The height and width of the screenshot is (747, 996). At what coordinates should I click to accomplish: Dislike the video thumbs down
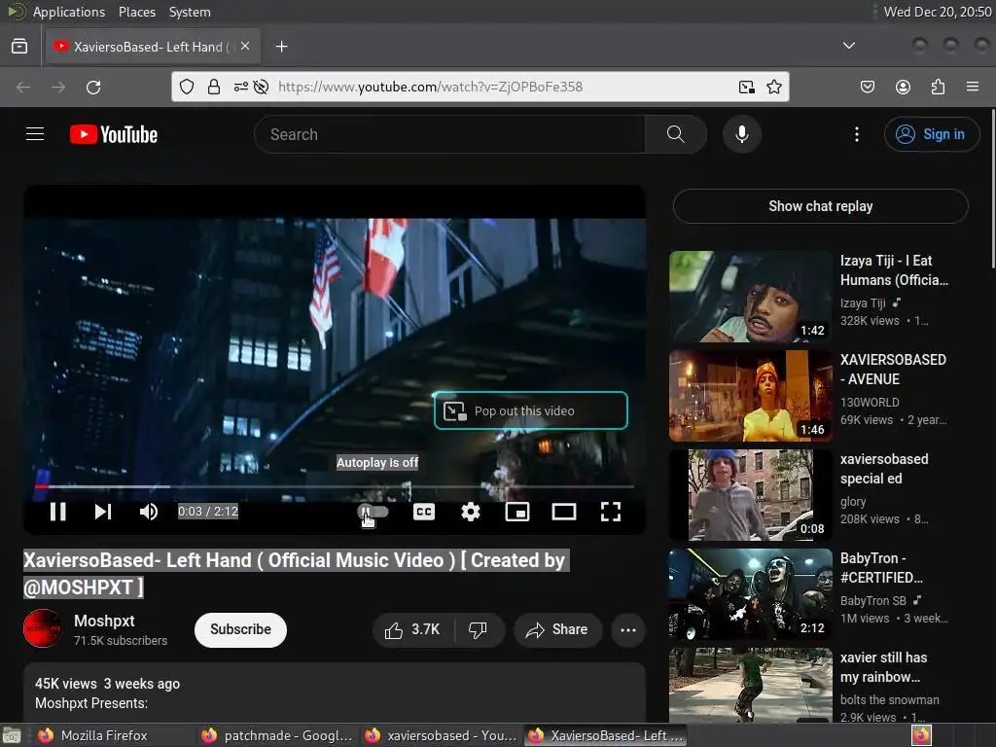tap(479, 629)
